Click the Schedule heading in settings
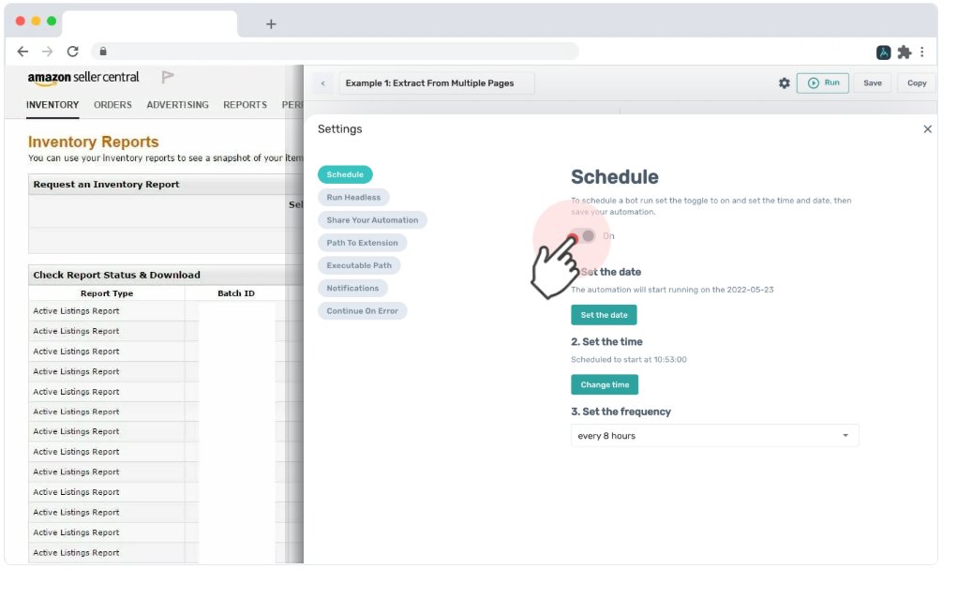957x614 pixels. (x=615, y=177)
